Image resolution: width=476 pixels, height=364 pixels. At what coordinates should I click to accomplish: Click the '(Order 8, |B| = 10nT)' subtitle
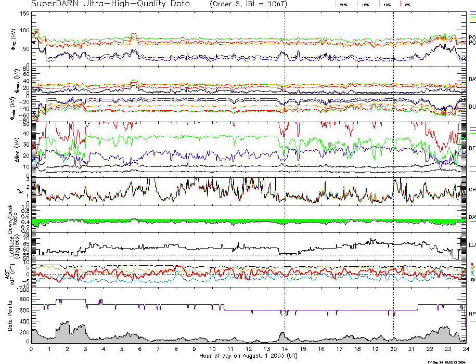click(253, 4)
